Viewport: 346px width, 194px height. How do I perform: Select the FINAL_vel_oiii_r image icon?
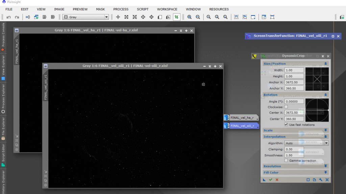(241, 126)
